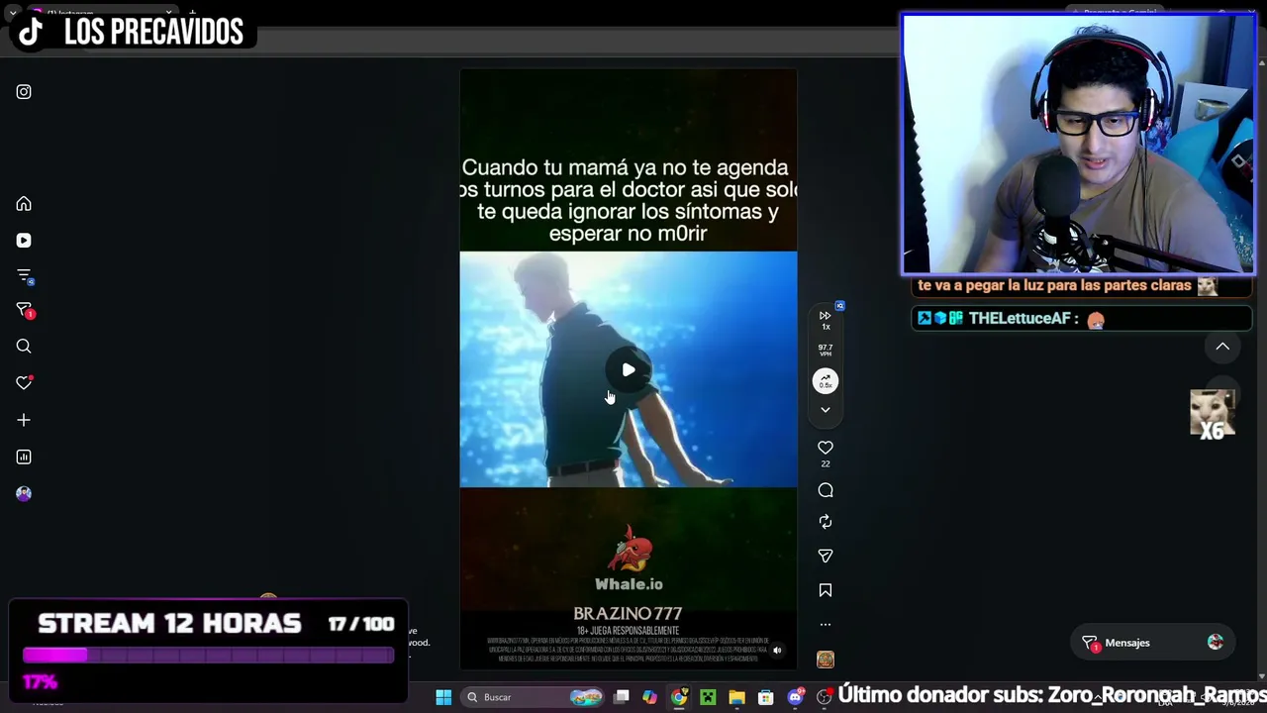This screenshot has height=713, width=1267.
Task: Open Reels from the Instagram sidebar
Action: [24, 241]
